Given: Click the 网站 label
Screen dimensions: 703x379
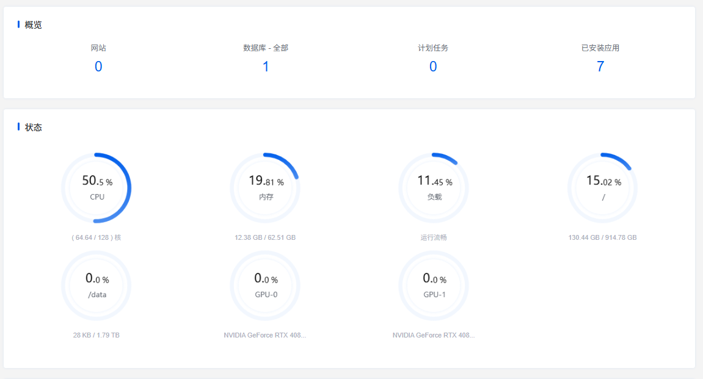Looking at the screenshot, I should tap(98, 48).
